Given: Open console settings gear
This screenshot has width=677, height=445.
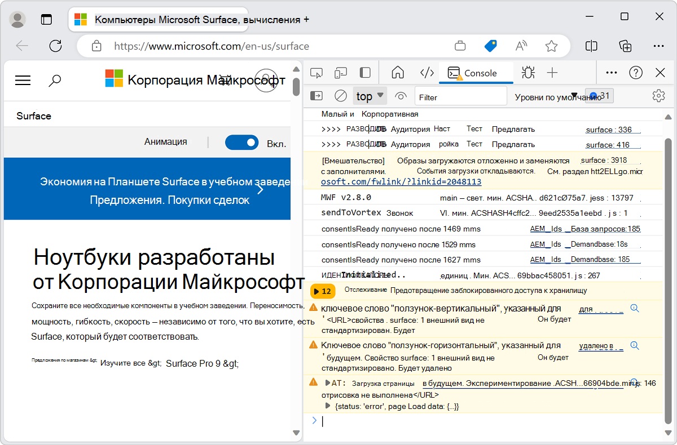Looking at the screenshot, I should (x=658, y=96).
